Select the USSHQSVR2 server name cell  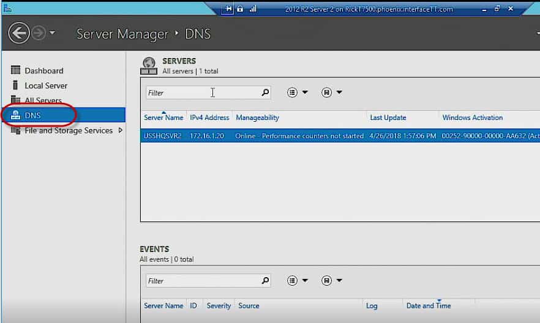coord(163,136)
